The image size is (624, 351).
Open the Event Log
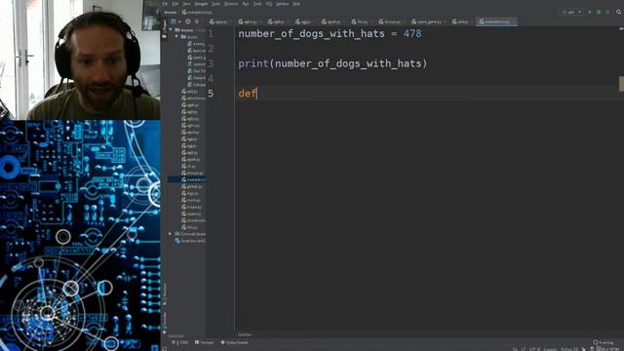click(604, 342)
